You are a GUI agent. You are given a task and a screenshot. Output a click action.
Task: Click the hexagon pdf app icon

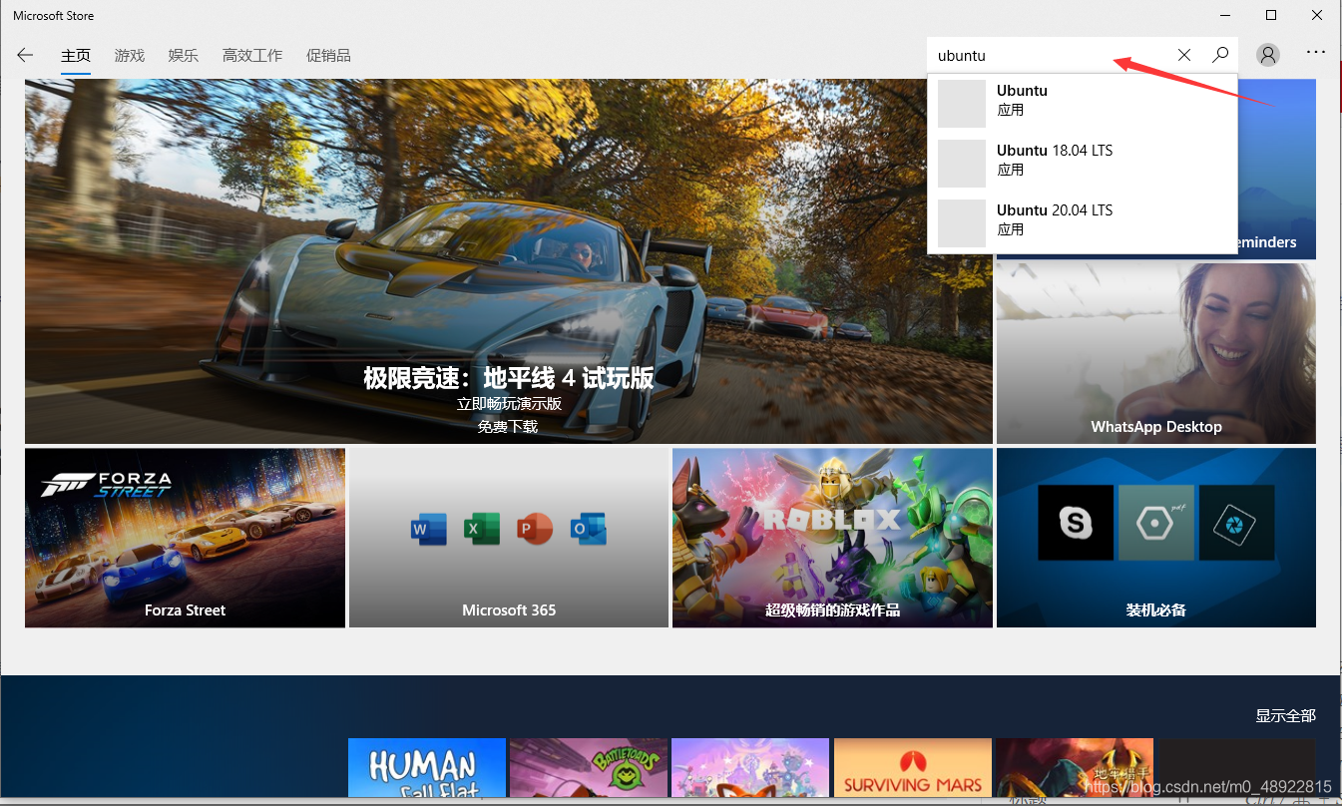(1156, 522)
